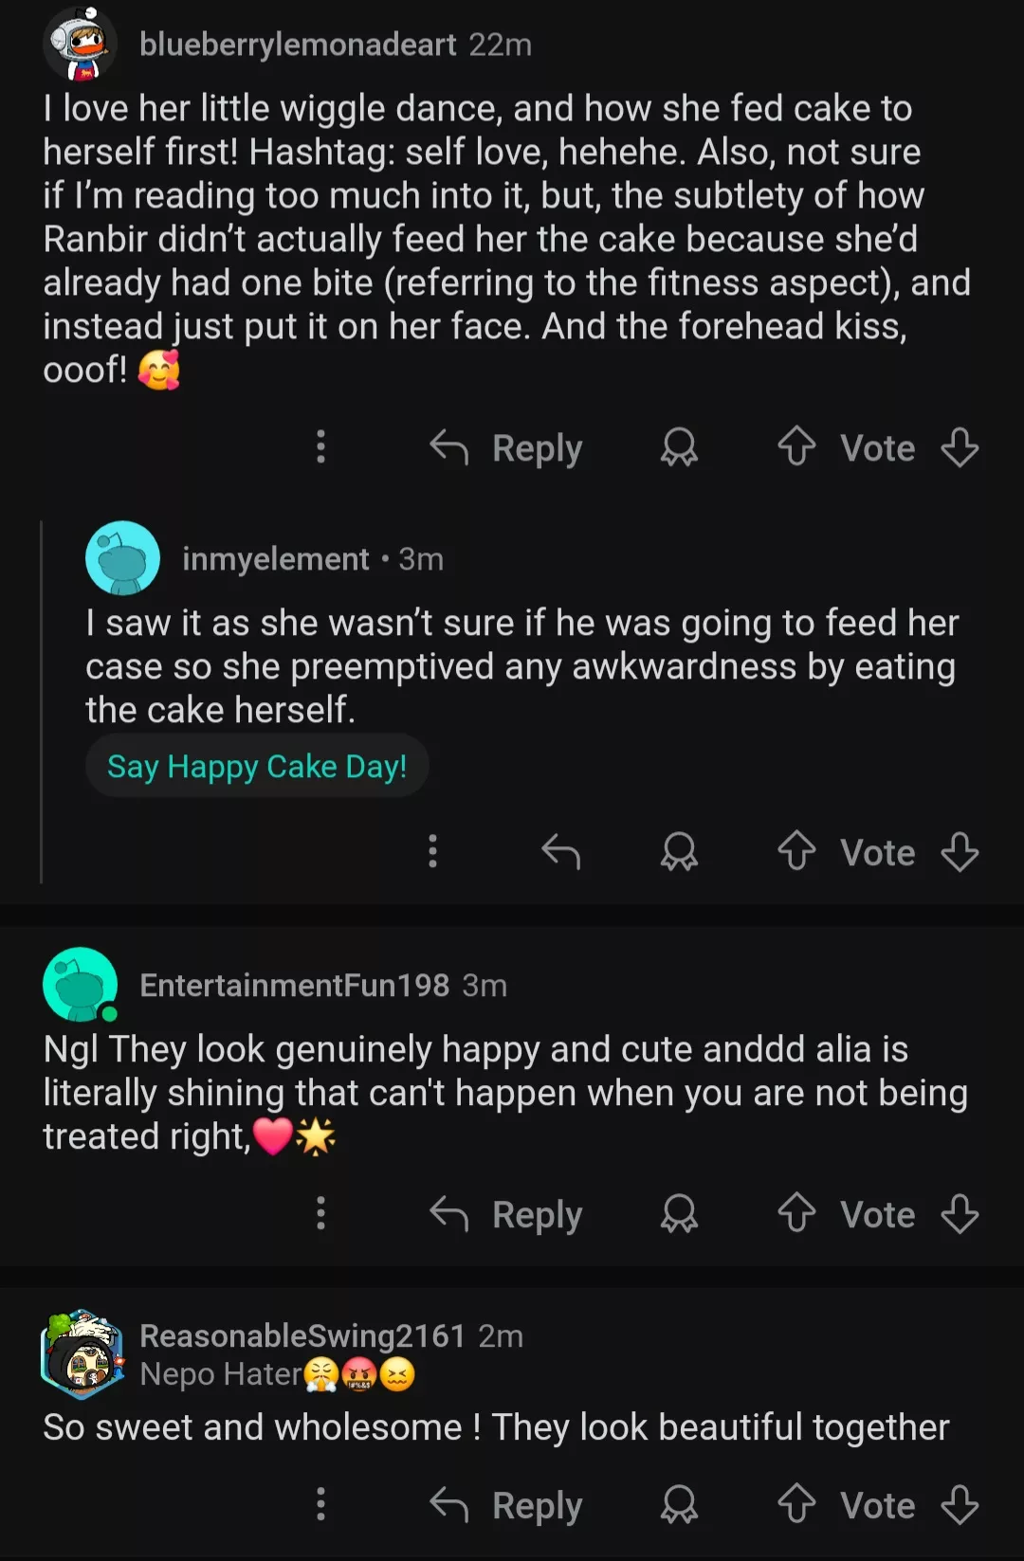The image size is (1024, 1561).
Task: Tap Say Happy Cake Day! button
Action: pos(257,766)
